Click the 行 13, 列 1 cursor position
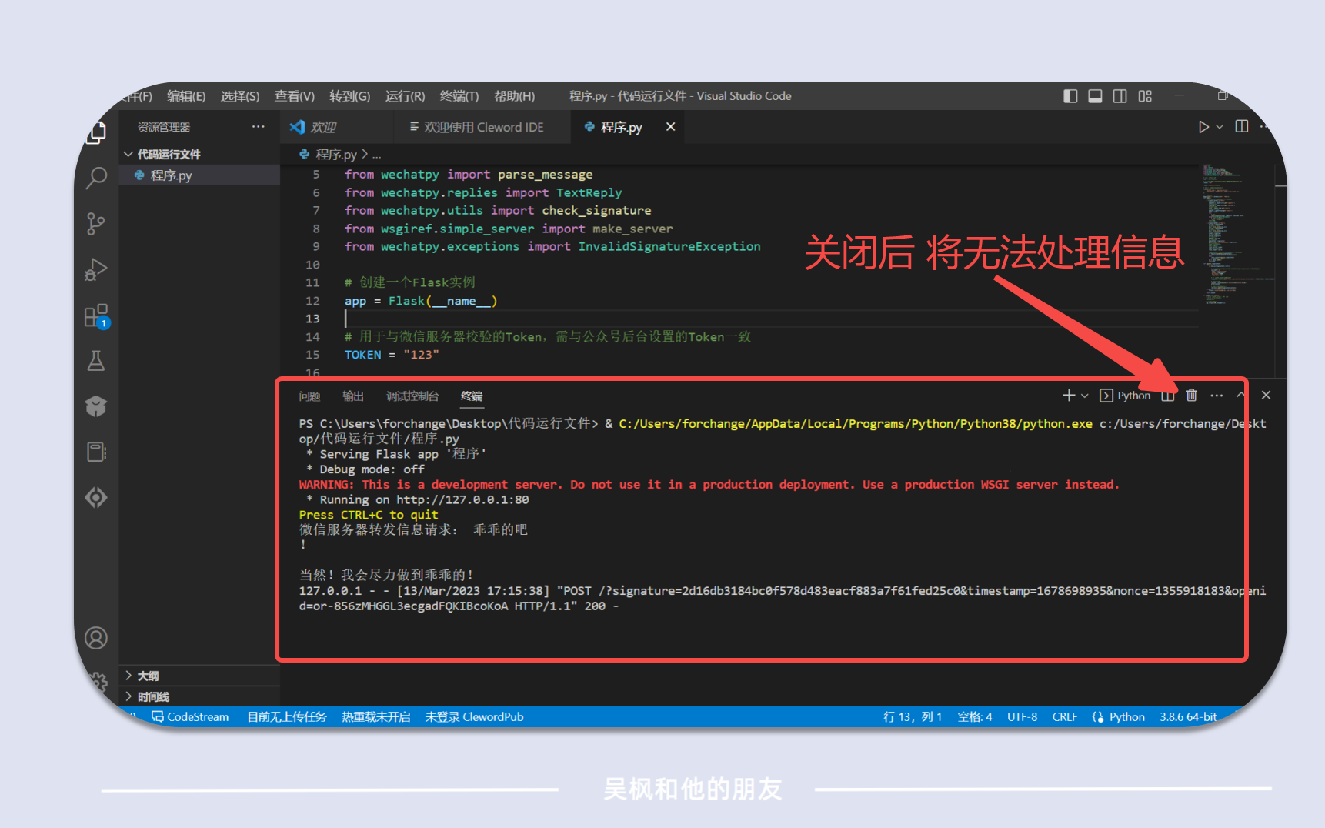The width and height of the screenshot is (1325, 828). pyautogui.click(x=913, y=716)
